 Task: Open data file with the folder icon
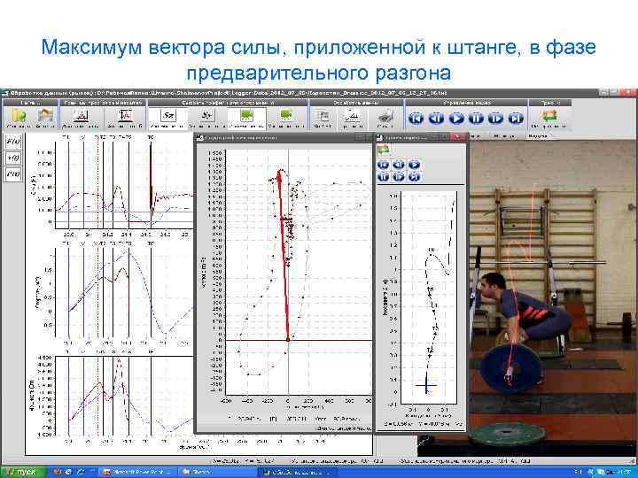click(x=19, y=116)
